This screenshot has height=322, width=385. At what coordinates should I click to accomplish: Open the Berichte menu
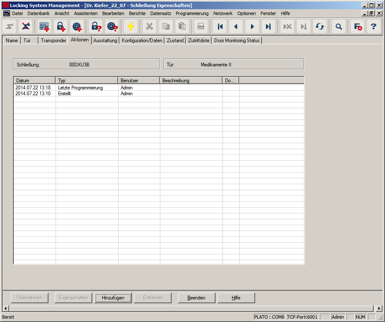pyautogui.click(x=137, y=13)
